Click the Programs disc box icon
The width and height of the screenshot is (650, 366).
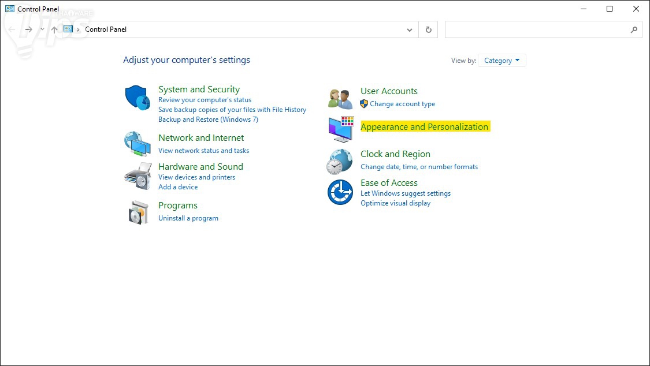click(139, 212)
